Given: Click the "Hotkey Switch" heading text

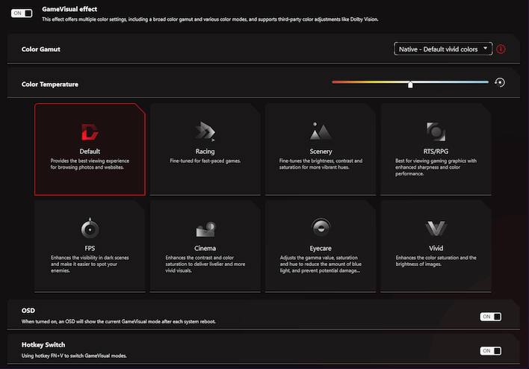Looking at the screenshot, I should tap(43, 344).
